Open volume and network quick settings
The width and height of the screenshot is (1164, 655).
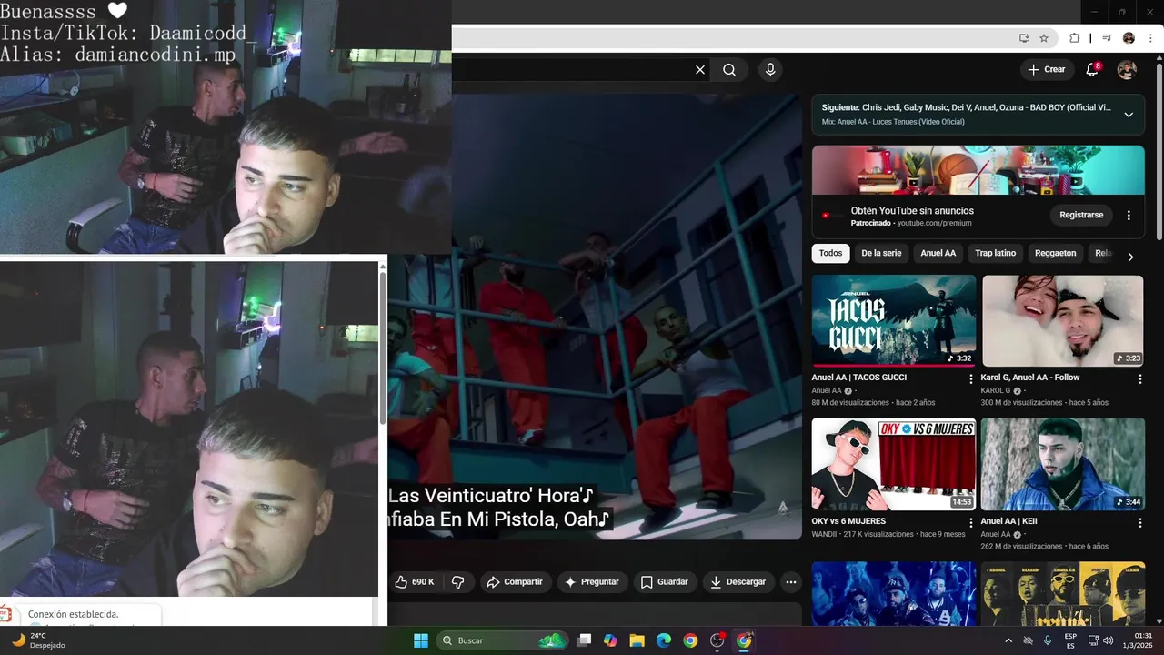[x=1100, y=640]
